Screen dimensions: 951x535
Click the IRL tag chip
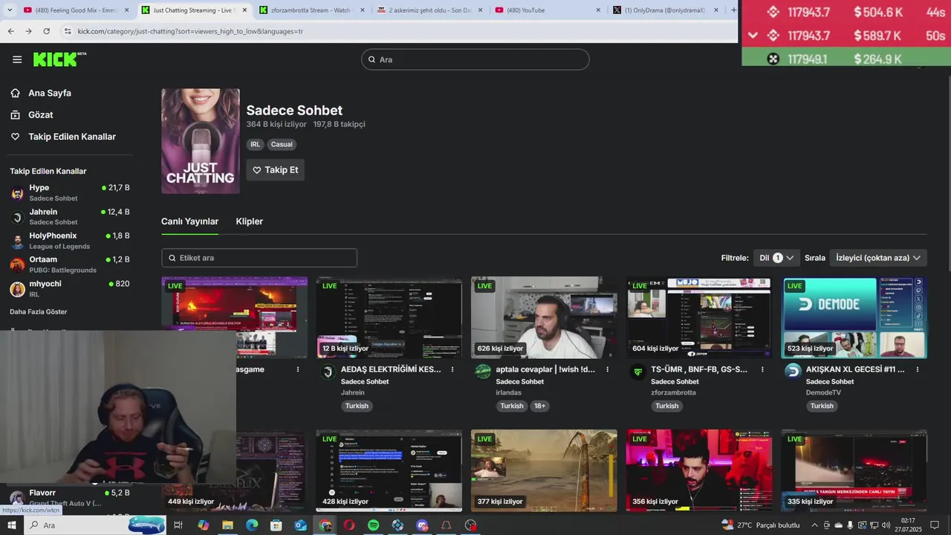tap(256, 144)
